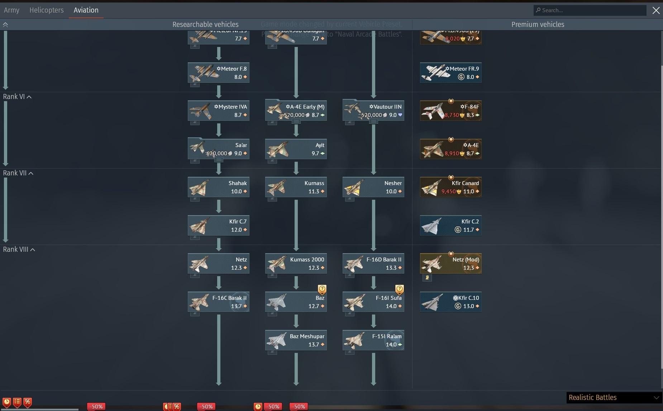
Task: Open the premium F-84F card
Action: [x=451, y=111]
